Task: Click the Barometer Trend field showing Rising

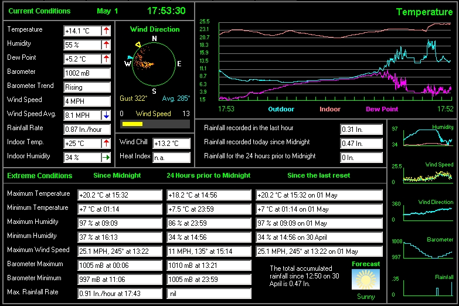Action: (87, 87)
